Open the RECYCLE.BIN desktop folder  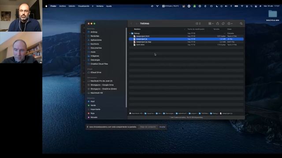273,16
